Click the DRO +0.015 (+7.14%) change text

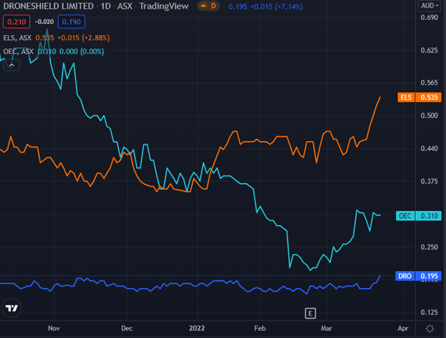point(276,6)
